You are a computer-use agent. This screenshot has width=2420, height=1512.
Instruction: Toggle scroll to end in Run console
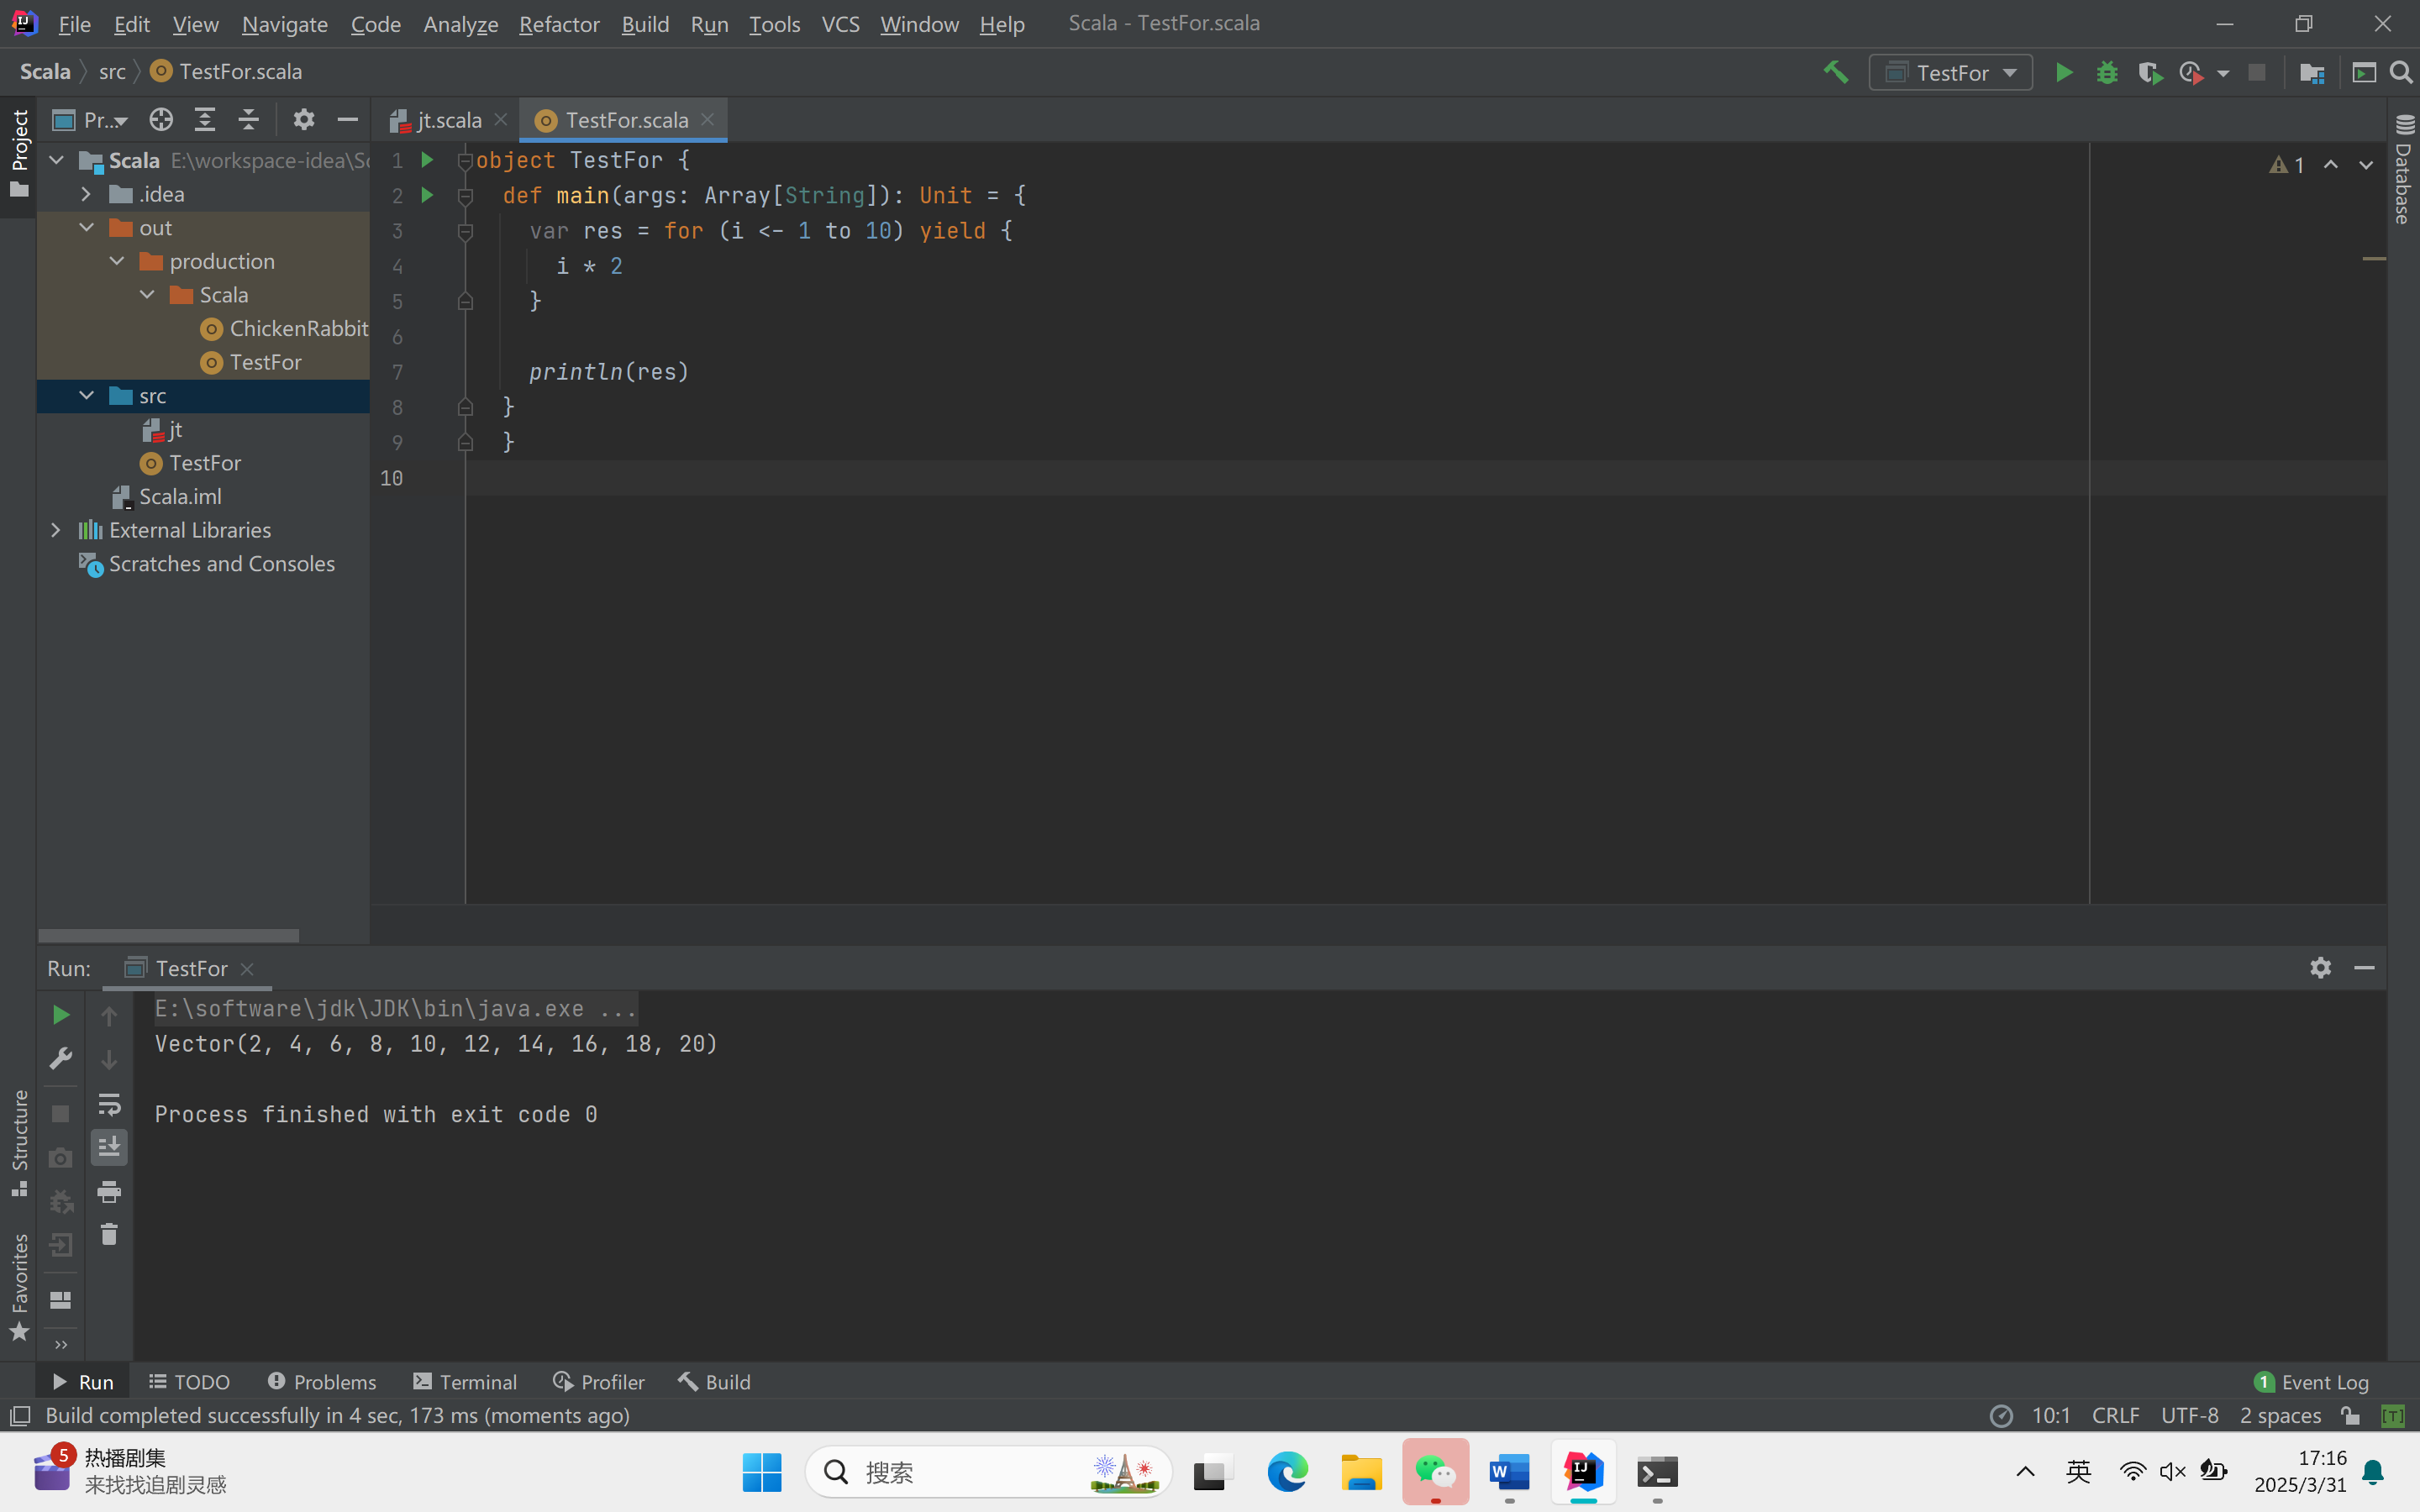tap(109, 1147)
